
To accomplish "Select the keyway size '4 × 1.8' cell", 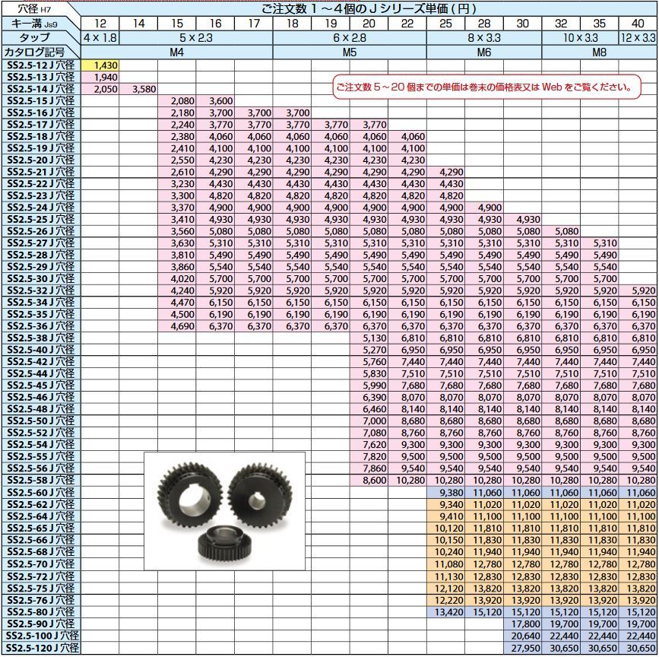I will click(100, 38).
